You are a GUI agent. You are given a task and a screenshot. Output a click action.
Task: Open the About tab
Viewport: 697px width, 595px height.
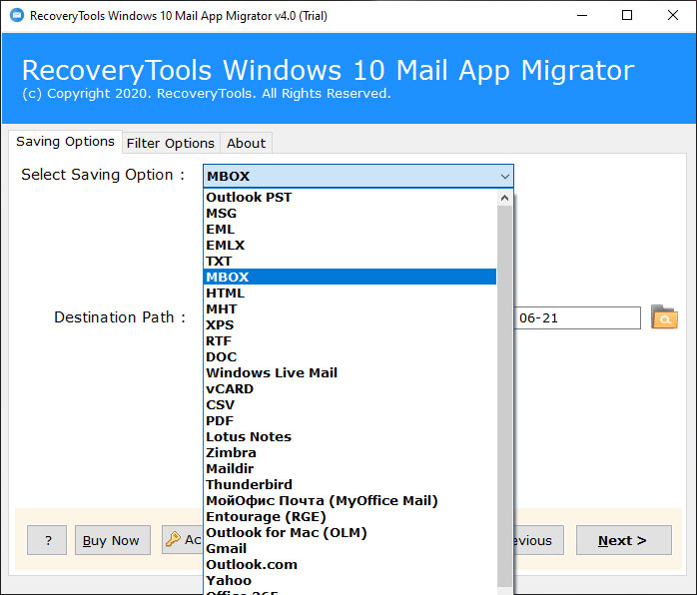pyautogui.click(x=246, y=143)
